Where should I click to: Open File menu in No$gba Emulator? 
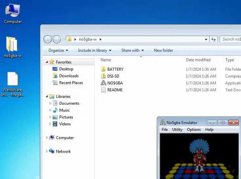[165, 130]
